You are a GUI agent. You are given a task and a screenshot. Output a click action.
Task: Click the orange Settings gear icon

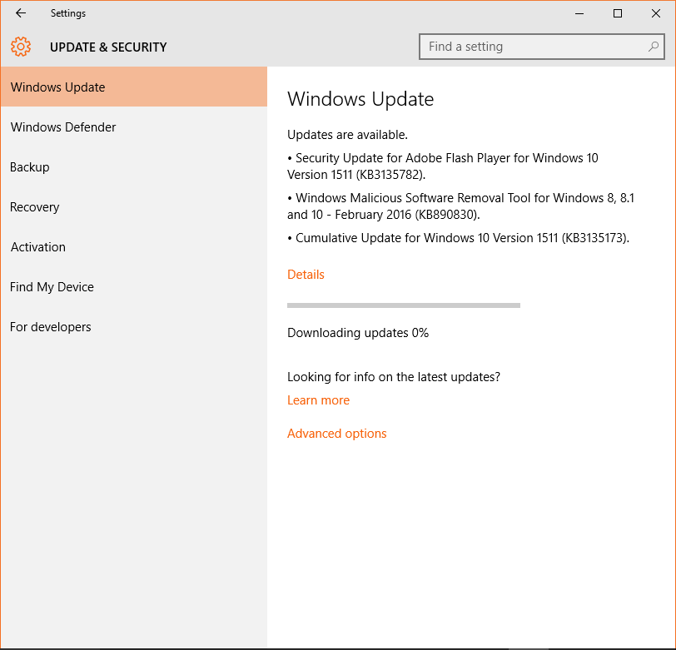pos(21,47)
